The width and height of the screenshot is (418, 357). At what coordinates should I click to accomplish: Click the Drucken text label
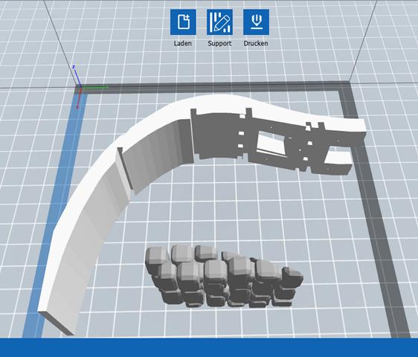point(256,43)
